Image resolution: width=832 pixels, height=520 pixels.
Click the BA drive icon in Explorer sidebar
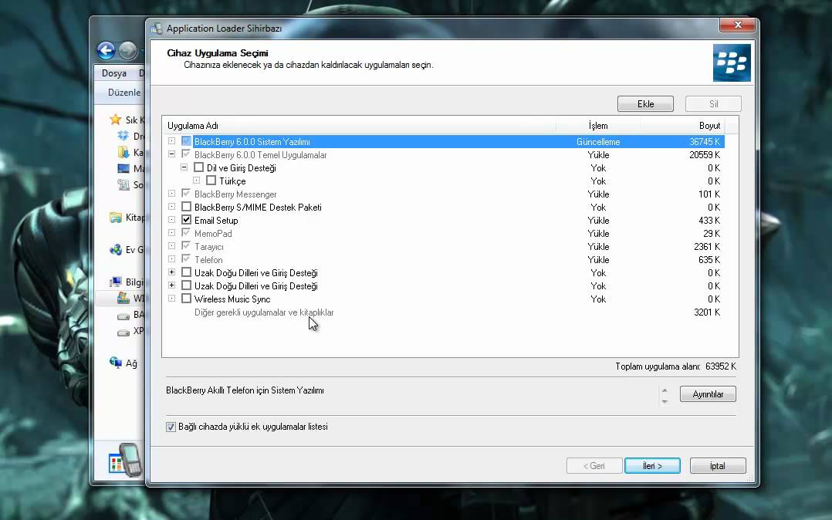(123, 316)
